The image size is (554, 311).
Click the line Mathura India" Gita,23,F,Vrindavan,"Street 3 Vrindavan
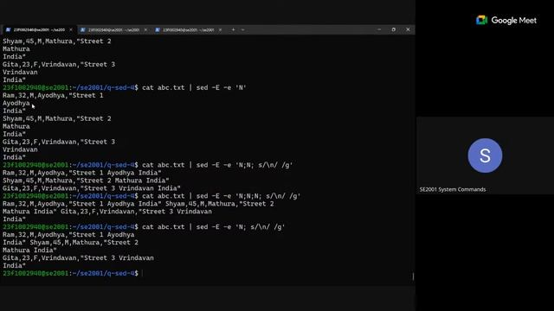(107, 212)
